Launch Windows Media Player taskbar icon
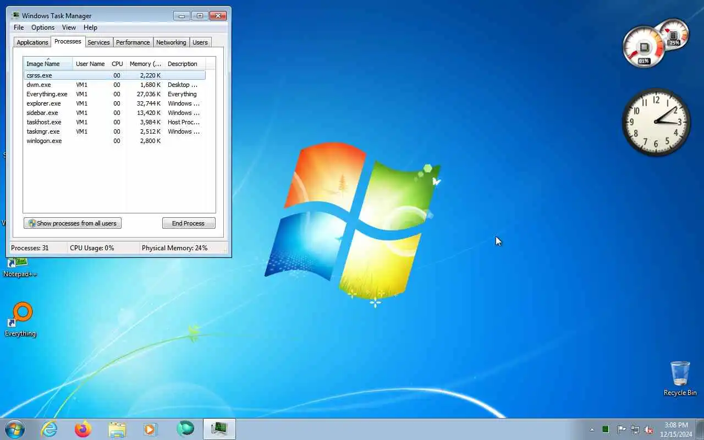This screenshot has height=440, width=704. pyautogui.click(x=151, y=429)
